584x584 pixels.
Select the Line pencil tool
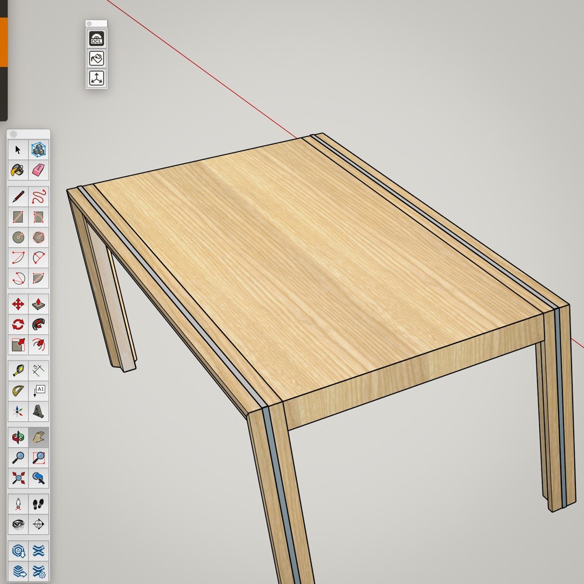(18, 197)
